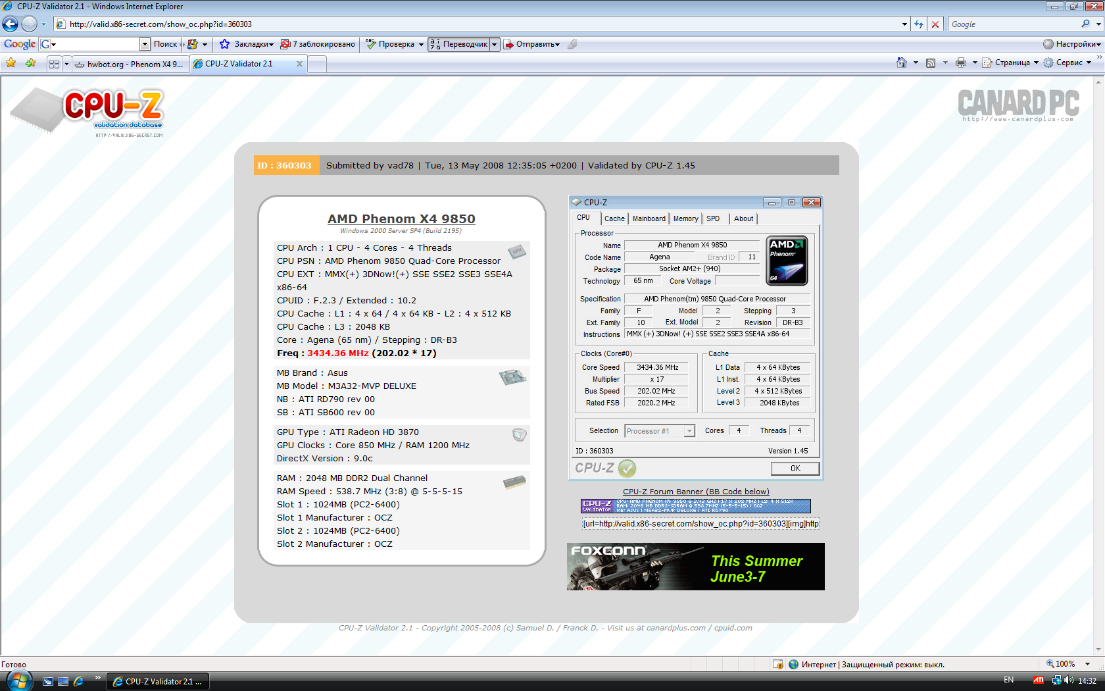This screenshot has height=691, width=1105.
Task: Open the Страница page menu
Action: (1011, 63)
